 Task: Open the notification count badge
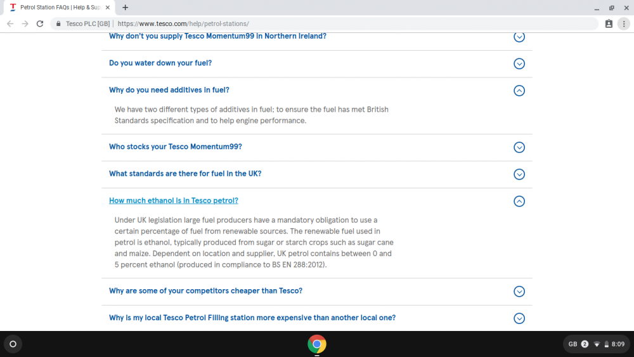tap(585, 344)
